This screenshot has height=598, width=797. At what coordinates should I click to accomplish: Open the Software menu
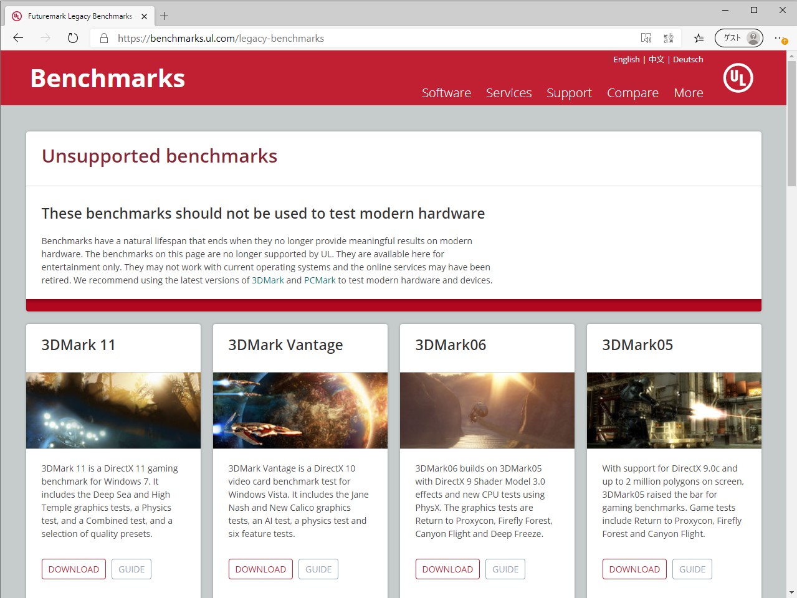tap(446, 93)
